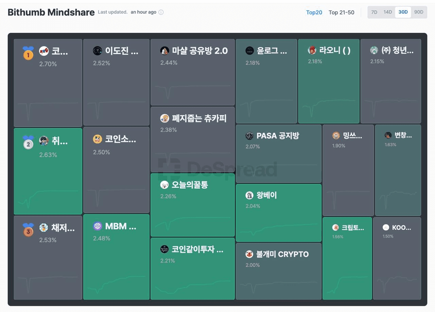Viewport: 435px width, 312px height.
Task: Click the PASA 공지방 avatar icon
Action: tap(249, 136)
